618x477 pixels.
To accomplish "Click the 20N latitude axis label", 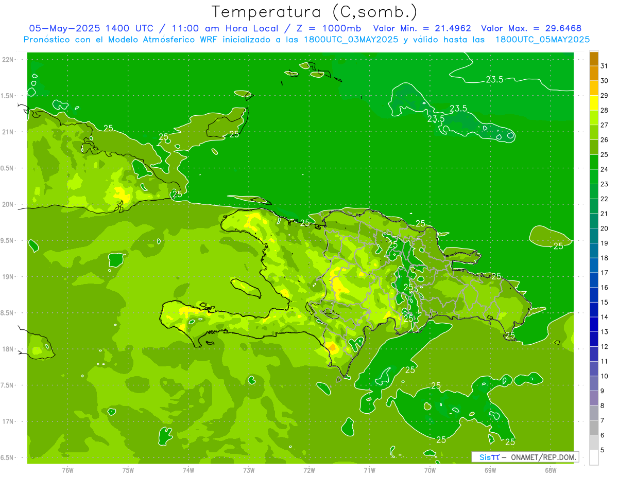I will click(x=7, y=204).
